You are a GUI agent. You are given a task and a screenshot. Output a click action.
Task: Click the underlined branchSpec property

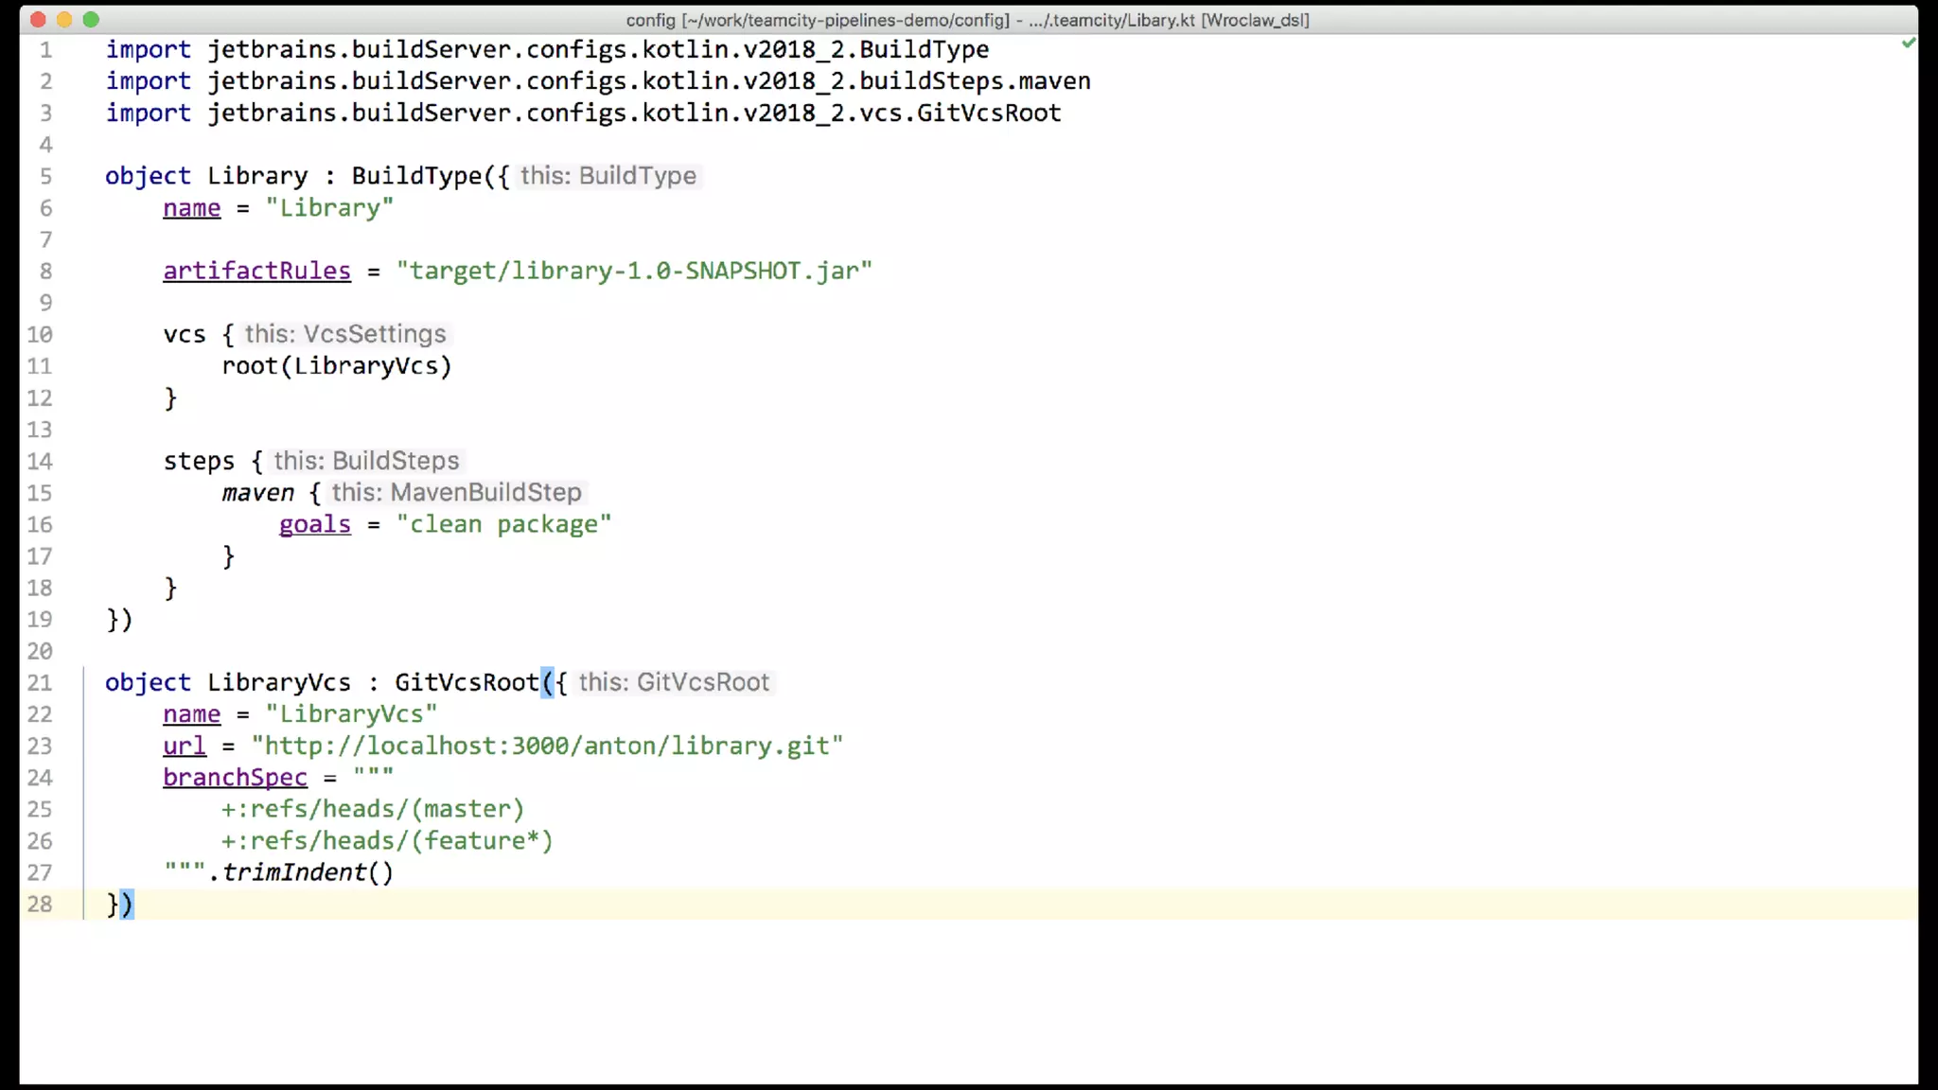pos(235,778)
